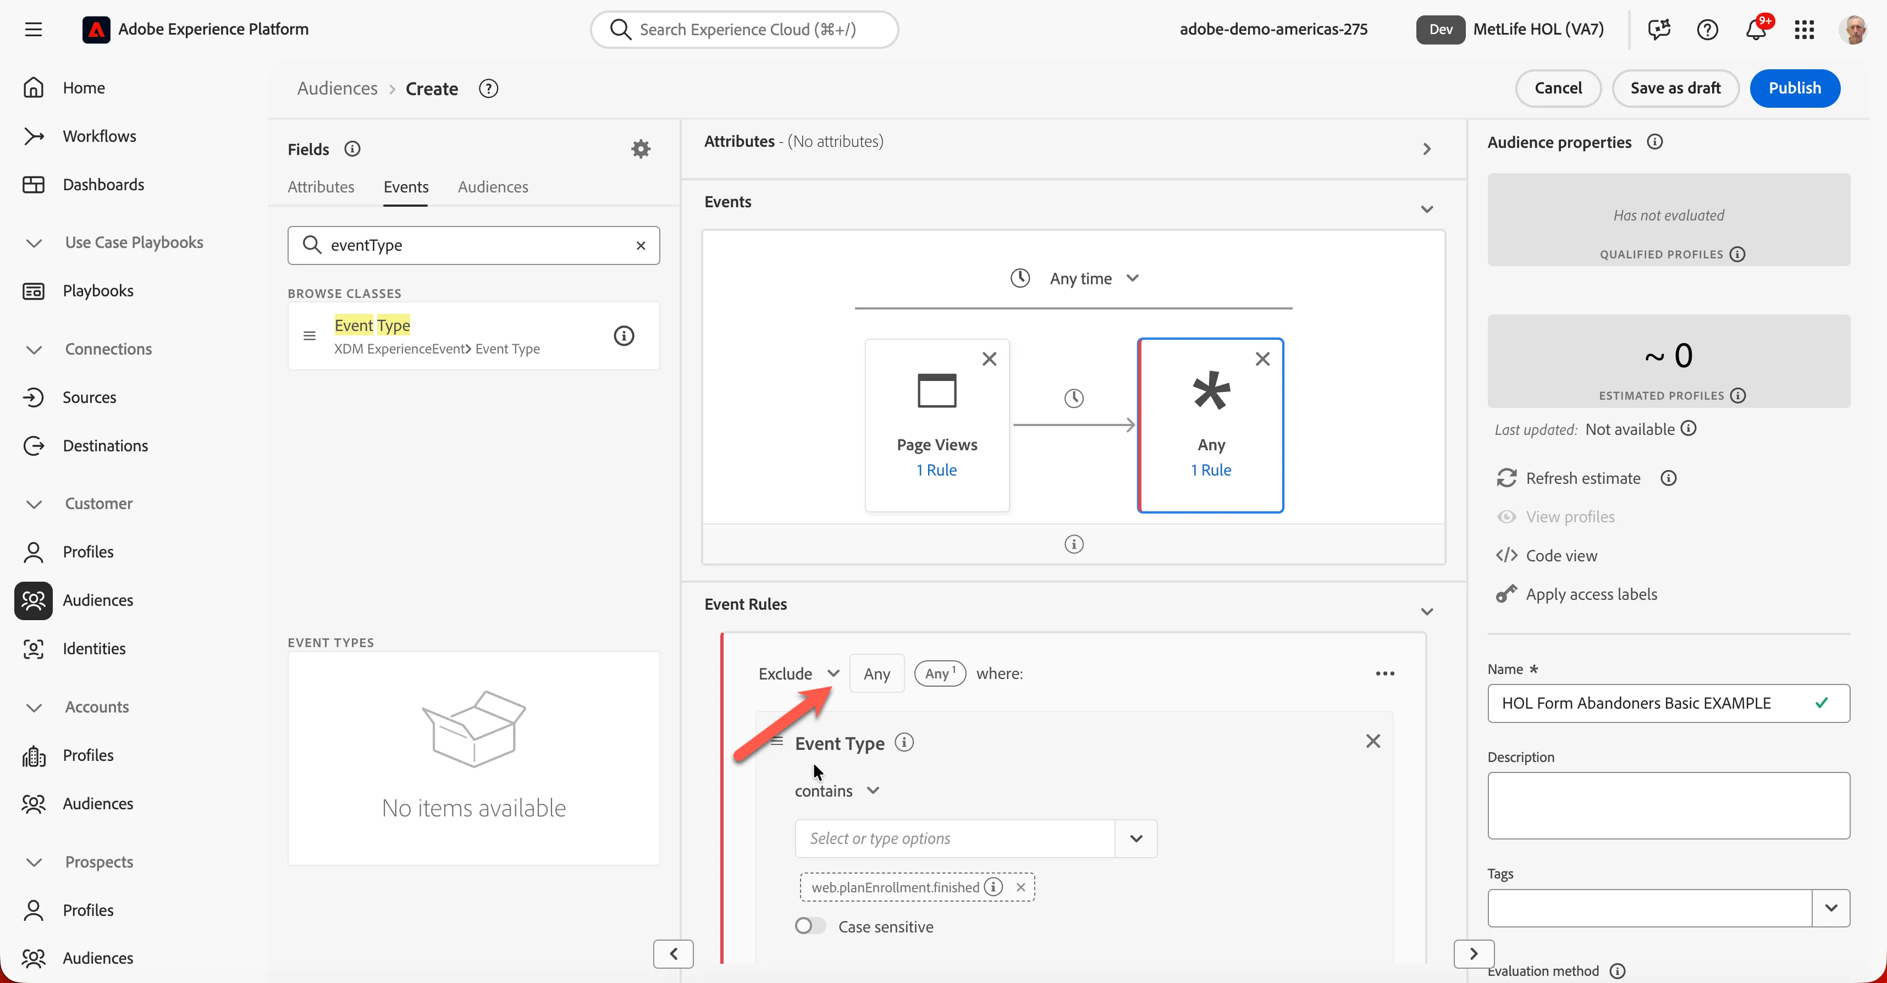Collapse the left Fields panel arrow
This screenshot has width=1887, height=983.
[673, 954]
